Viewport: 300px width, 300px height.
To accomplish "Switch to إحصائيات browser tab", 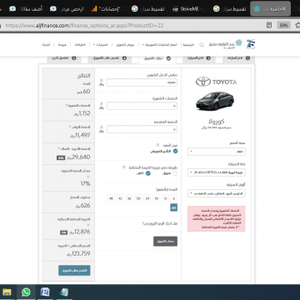I will (106, 9).
